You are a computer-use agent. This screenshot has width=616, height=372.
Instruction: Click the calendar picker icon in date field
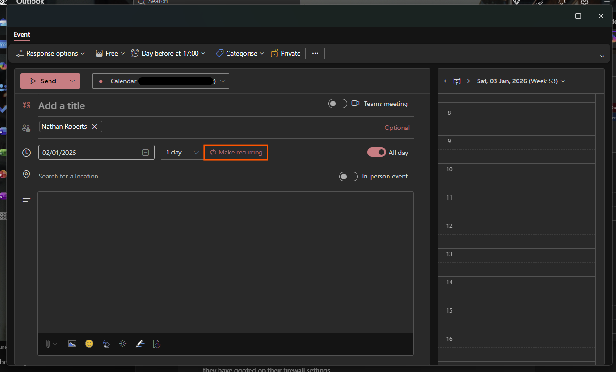coord(146,153)
